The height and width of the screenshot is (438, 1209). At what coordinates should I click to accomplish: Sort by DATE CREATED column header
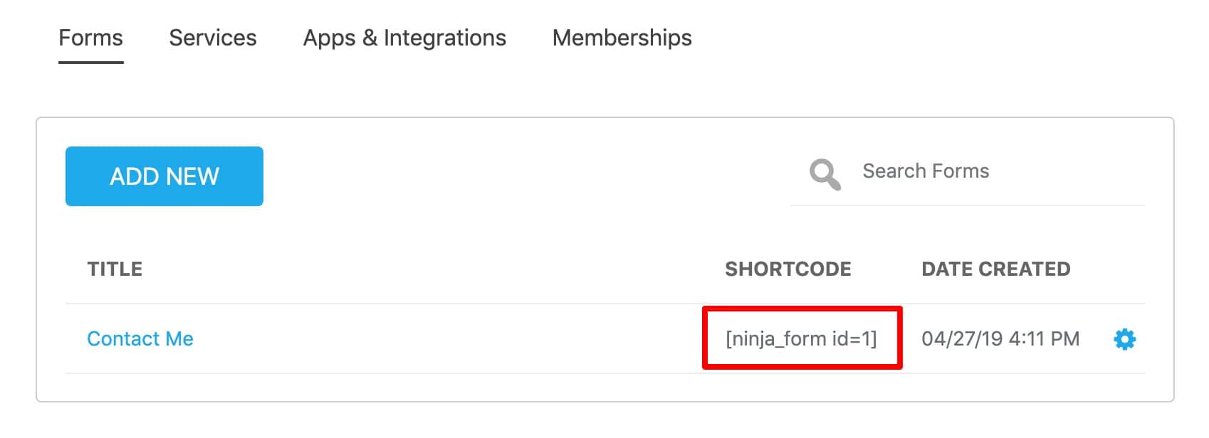[x=995, y=269]
